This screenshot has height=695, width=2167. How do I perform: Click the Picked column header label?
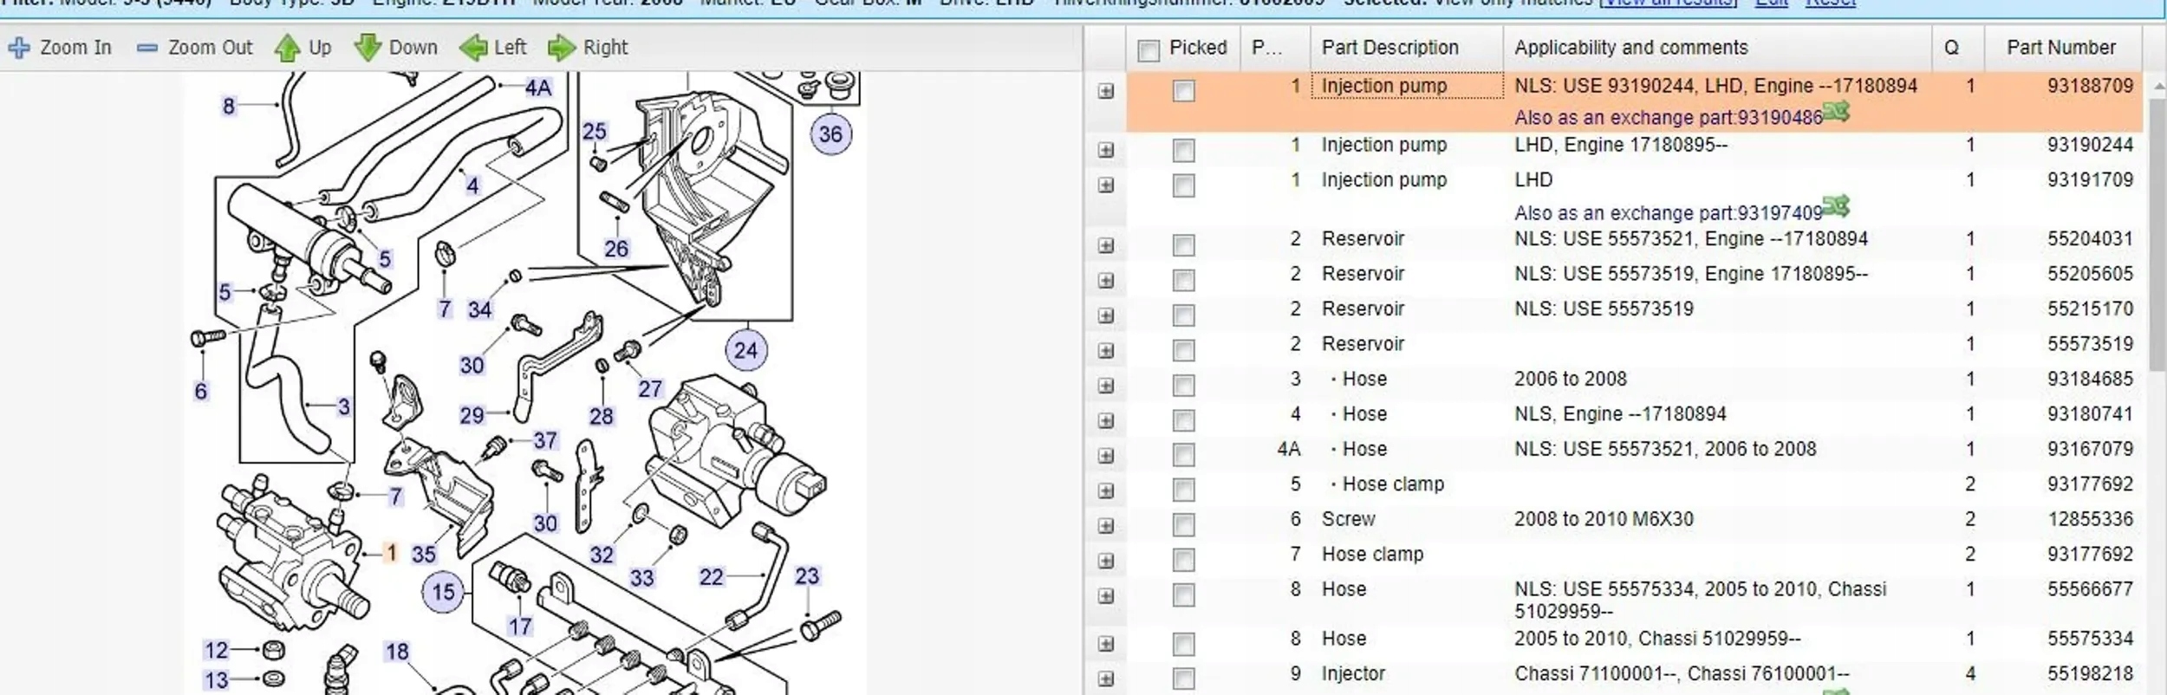tap(1198, 48)
